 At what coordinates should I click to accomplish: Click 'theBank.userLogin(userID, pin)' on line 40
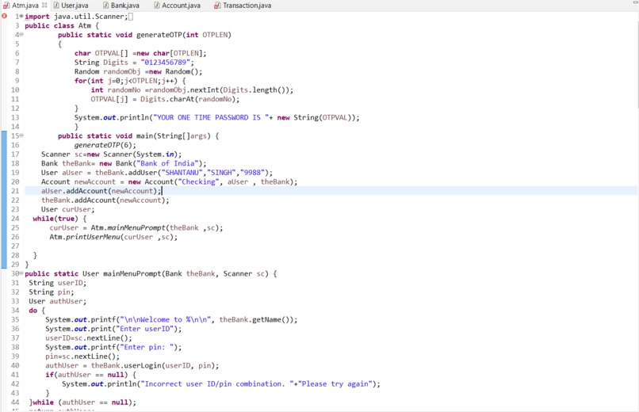point(153,365)
